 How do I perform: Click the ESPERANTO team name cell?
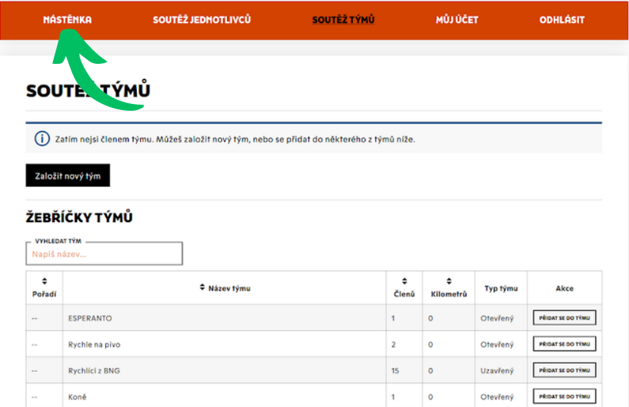pyautogui.click(x=90, y=318)
